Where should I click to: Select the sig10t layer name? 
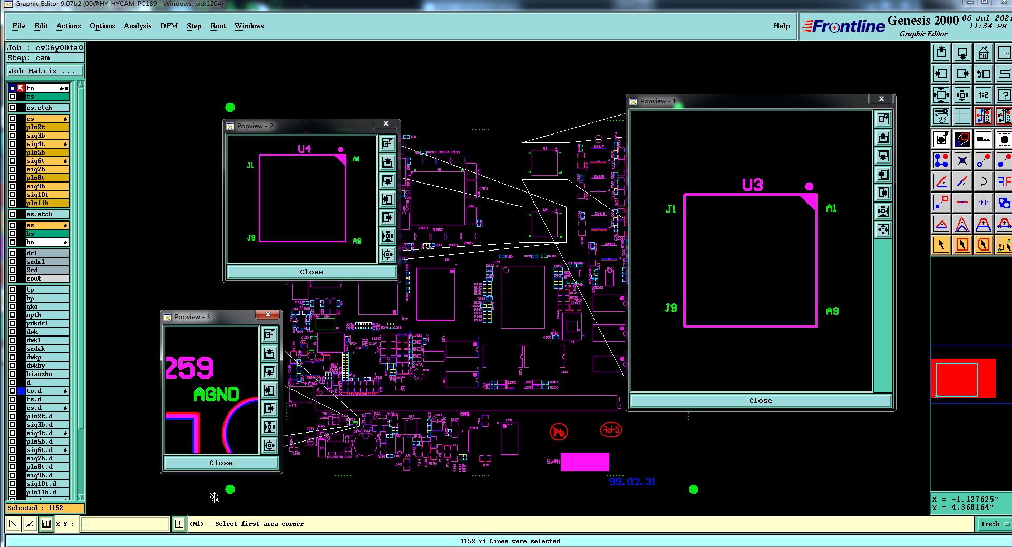(x=47, y=195)
